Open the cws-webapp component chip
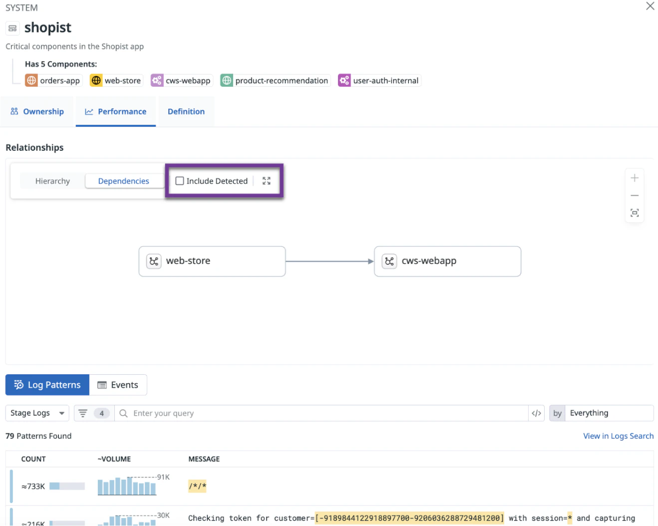658x526 pixels. click(182, 80)
